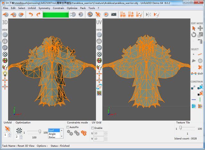Select the scale edit mode tool
This screenshot has height=150, width=205.
[200, 35]
